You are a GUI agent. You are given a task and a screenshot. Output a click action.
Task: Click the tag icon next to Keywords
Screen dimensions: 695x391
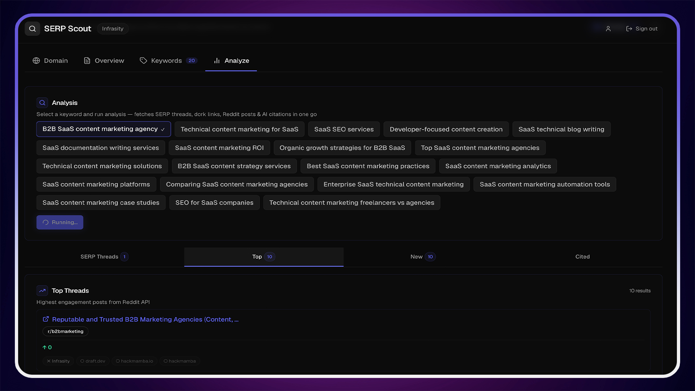(x=143, y=60)
